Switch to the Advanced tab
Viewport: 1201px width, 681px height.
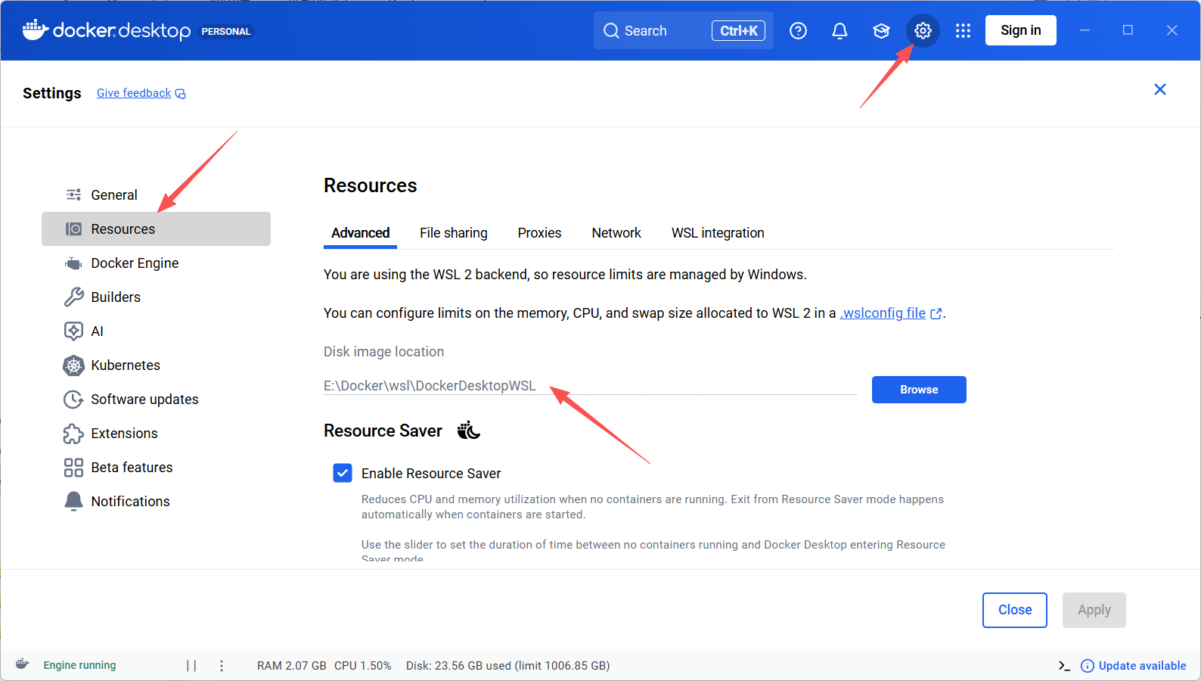point(361,233)
